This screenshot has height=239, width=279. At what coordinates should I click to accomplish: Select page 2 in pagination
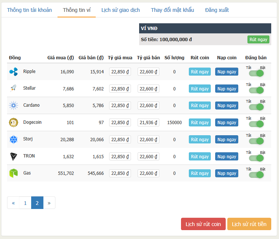[x=37, y=203]
